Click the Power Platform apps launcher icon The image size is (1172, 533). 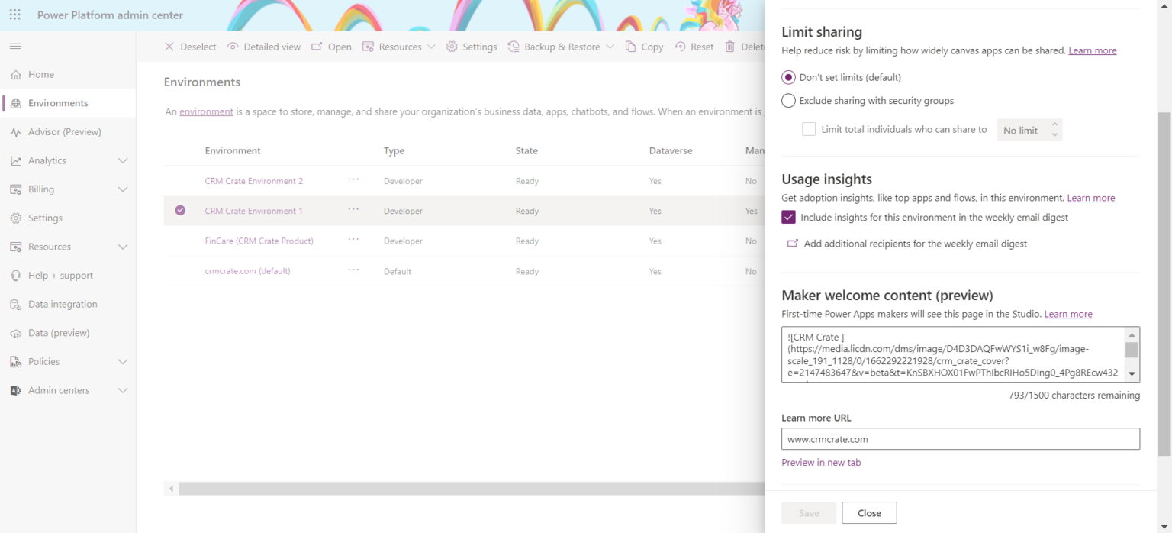click(14, 15)
